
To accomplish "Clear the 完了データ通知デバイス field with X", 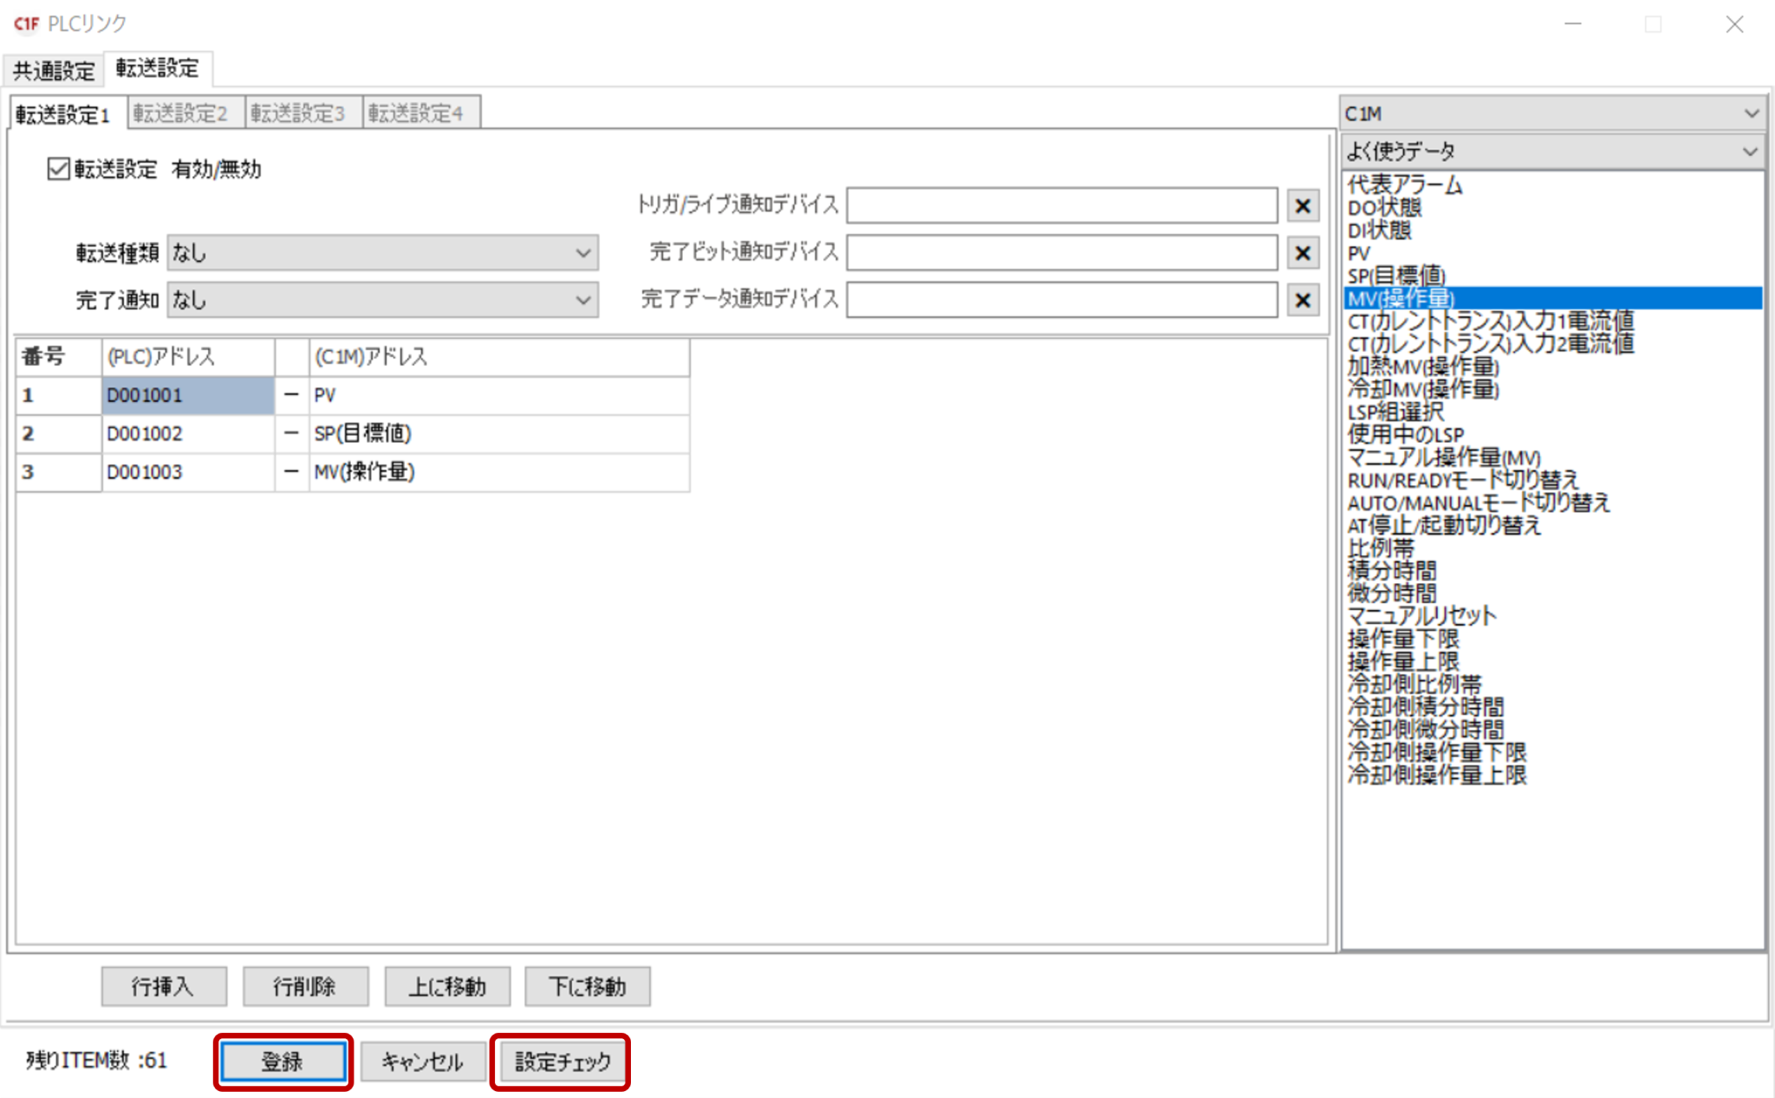I will [1302, 300].
